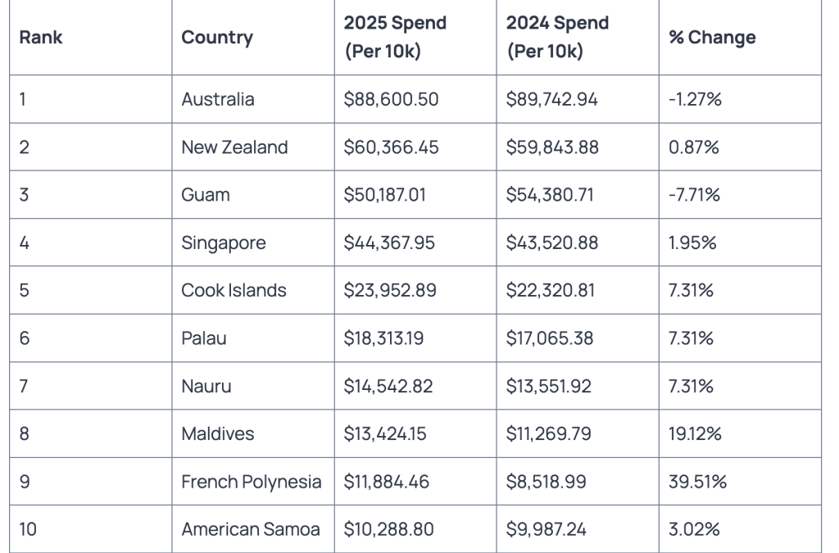Click the Country column header
This screenshot has width=839, height=553.
[217, 37]
